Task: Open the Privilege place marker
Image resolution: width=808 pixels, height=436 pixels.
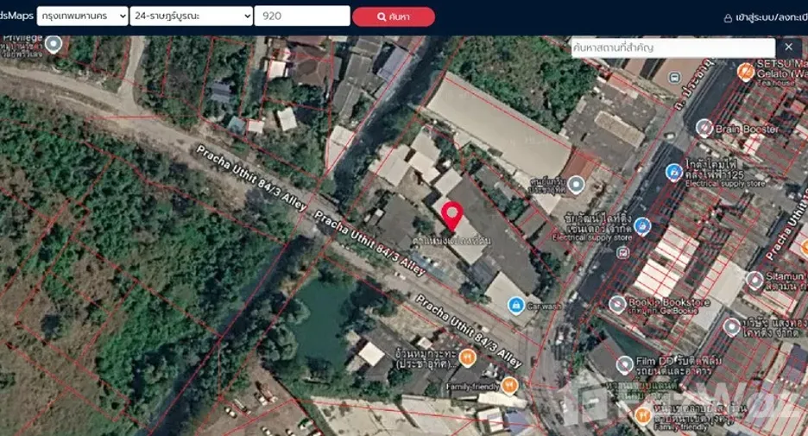Action: [53, 44]
